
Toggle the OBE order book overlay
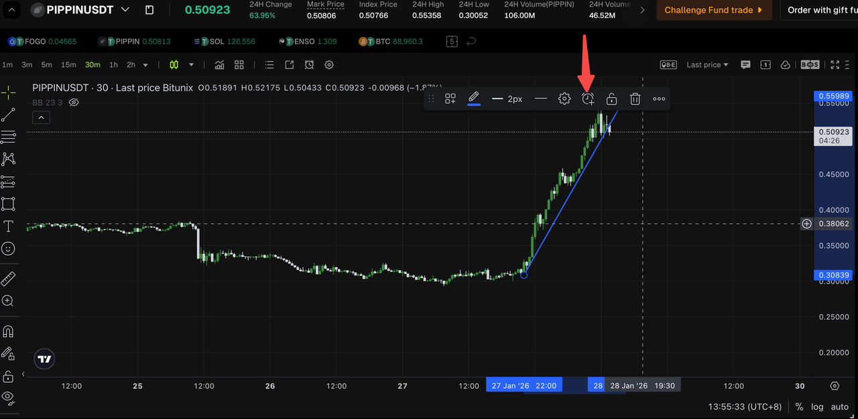pyautogui.click(x=668, y=64)
